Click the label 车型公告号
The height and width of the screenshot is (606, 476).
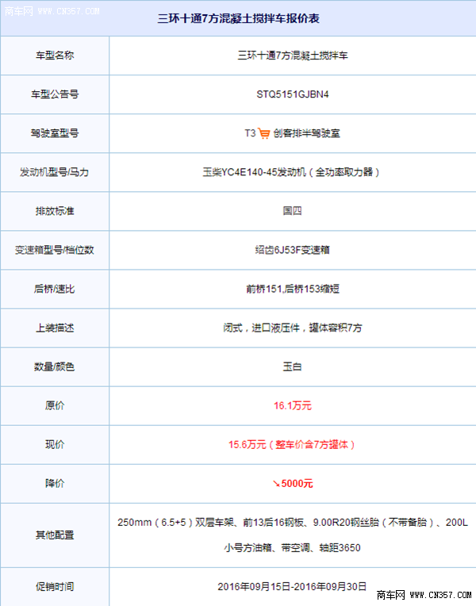coord(55,94)
